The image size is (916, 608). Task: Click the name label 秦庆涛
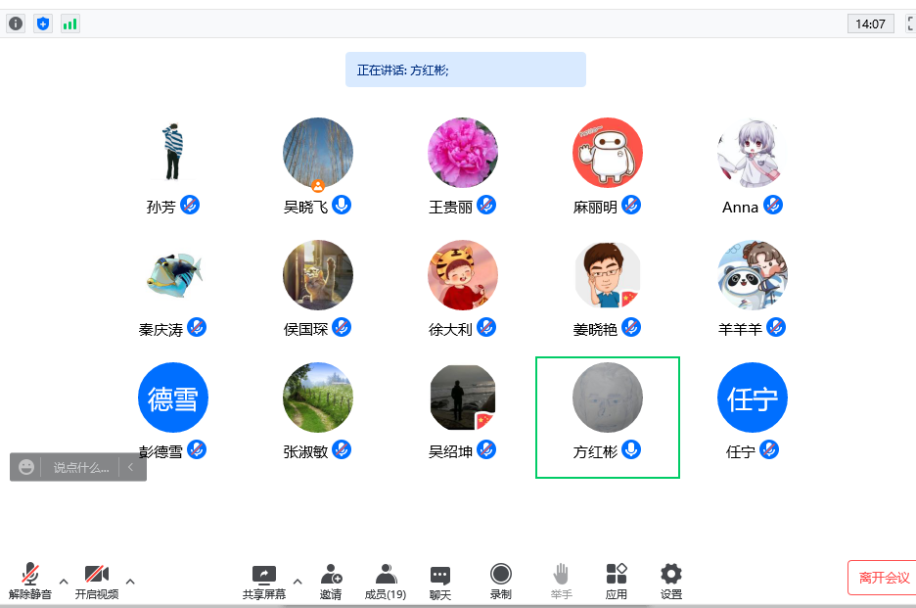[160, 330]
